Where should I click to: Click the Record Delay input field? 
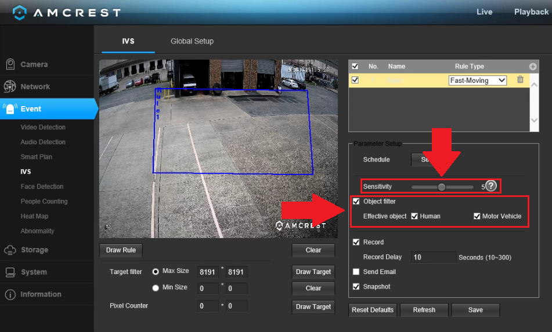coord(434,257)
